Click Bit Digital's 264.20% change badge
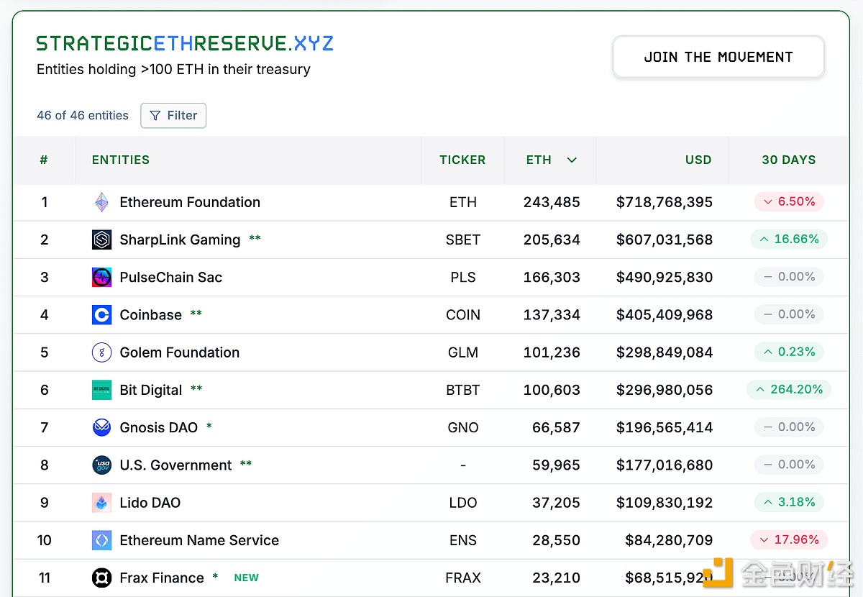Viewport: 863px width, 597px height. pos(789,389)
